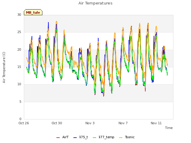Click the 5 y-axis value
The height and width of the screenshot is (143, 191).
pos(20,102)
